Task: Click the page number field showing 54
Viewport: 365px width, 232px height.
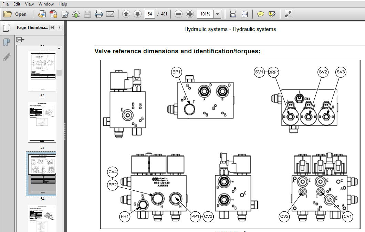Action: coord(150,14)
